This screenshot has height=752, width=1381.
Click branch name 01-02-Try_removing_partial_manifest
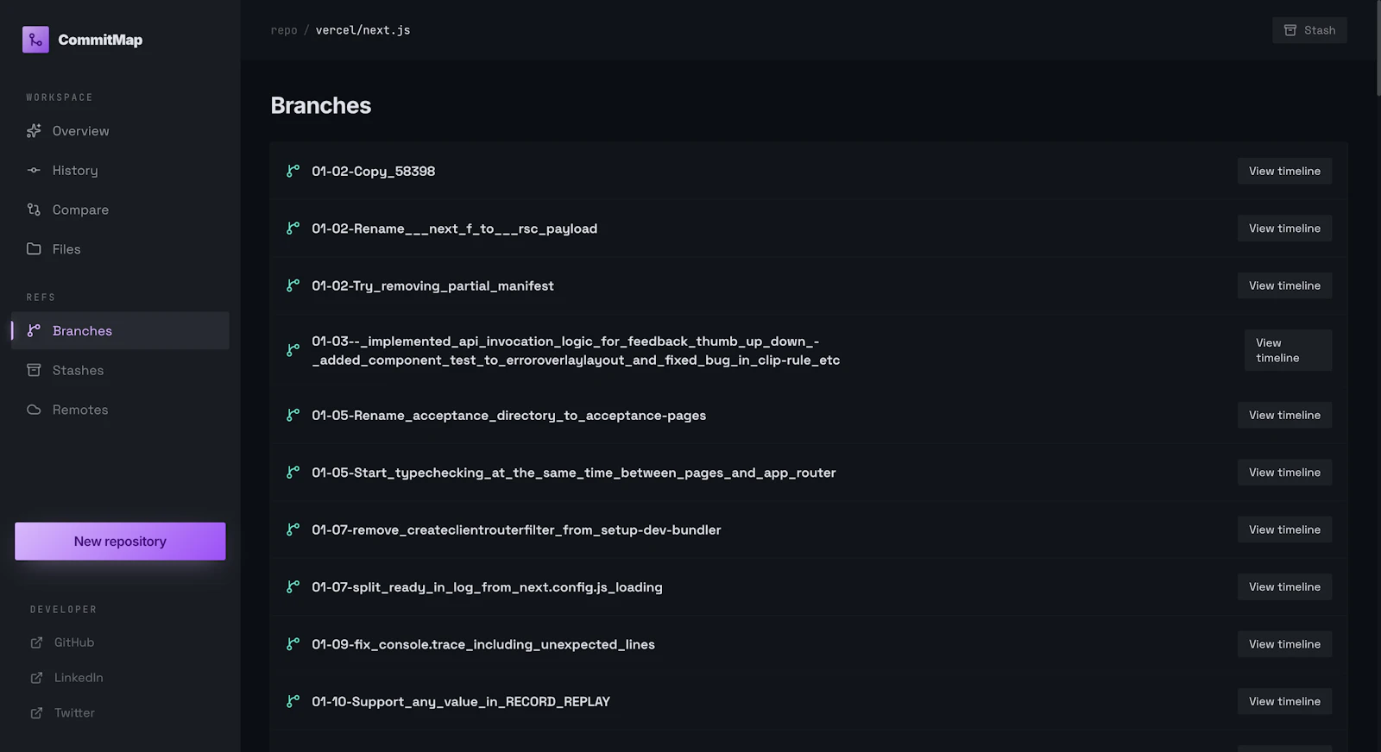[x=432, y=285]
